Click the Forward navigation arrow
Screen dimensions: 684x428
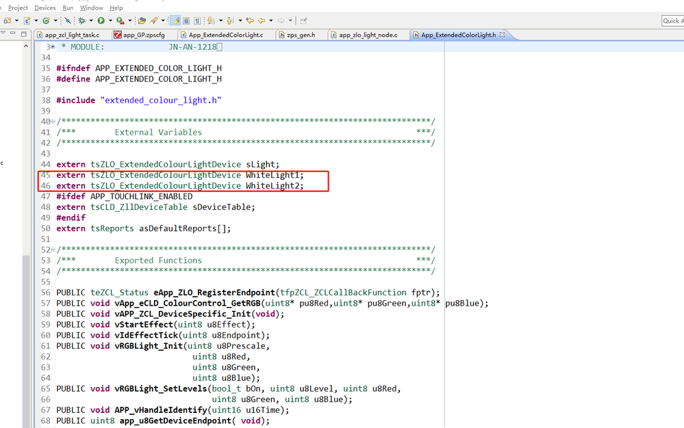(x=281, y=21)
